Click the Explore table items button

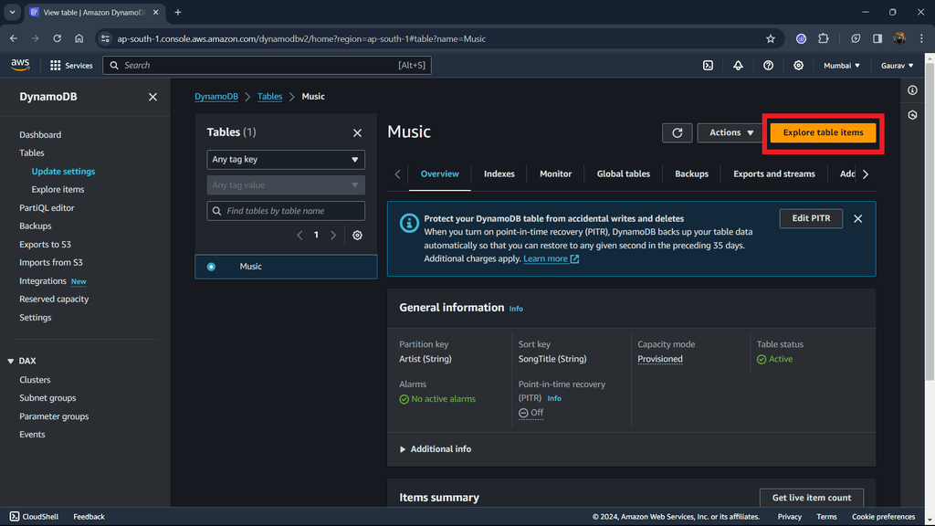pos(823,133)
